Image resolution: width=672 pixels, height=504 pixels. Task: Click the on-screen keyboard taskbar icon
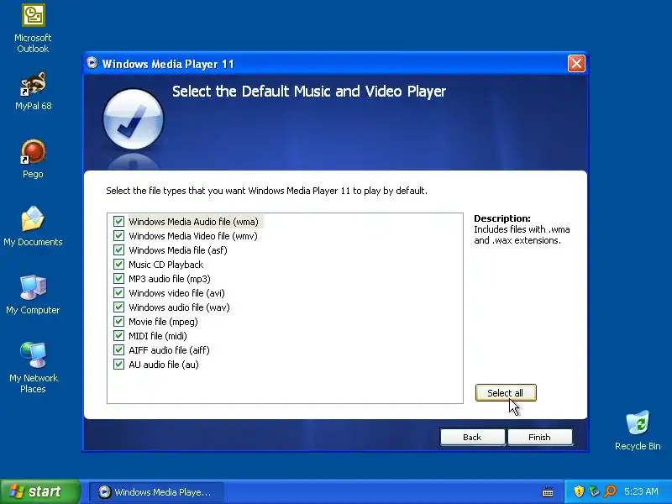(x=548, y=491)
